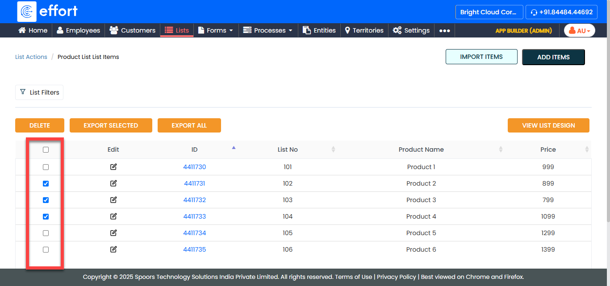Click the three-dots more menu icon

click(444, 31)
